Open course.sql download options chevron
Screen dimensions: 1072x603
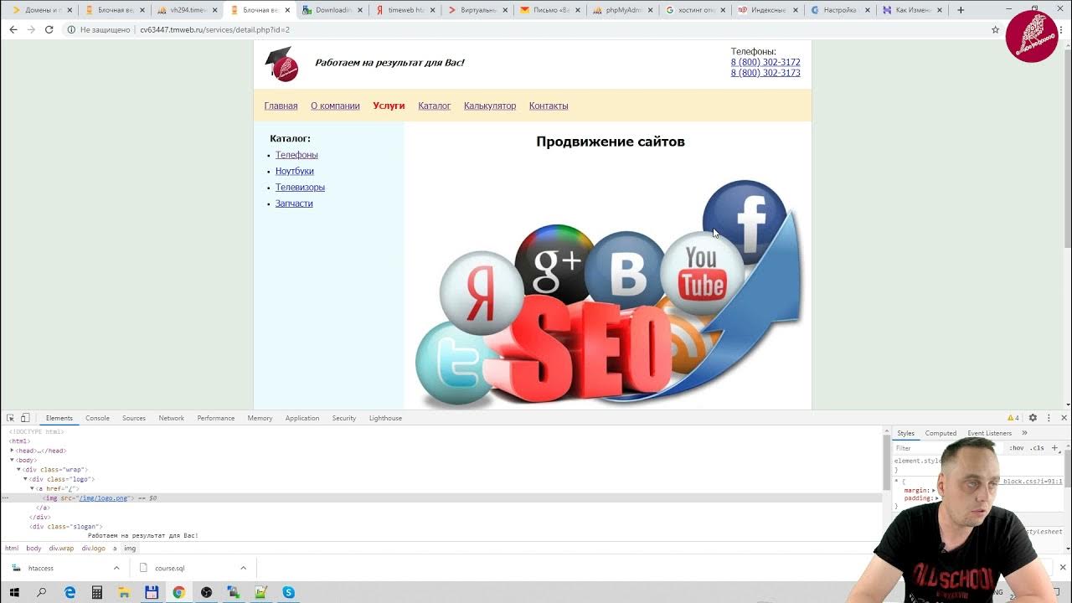243,568
